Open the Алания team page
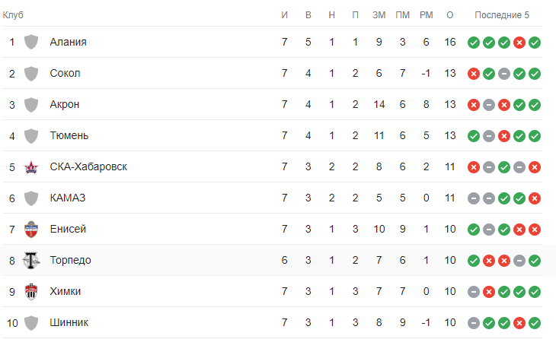 point(68,42)
